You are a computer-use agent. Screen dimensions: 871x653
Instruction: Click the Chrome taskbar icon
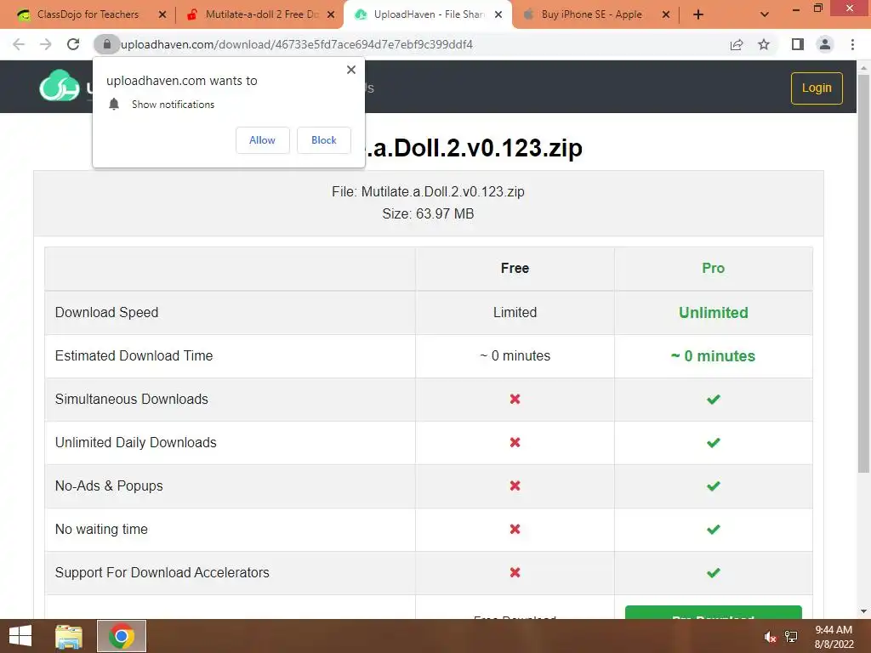tap(122, 636)
